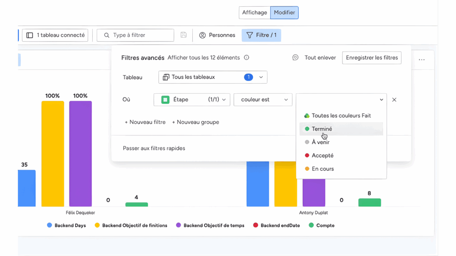Select the Accepté status option
Viewport: 456px width, 256px height.
pos(341,156)
